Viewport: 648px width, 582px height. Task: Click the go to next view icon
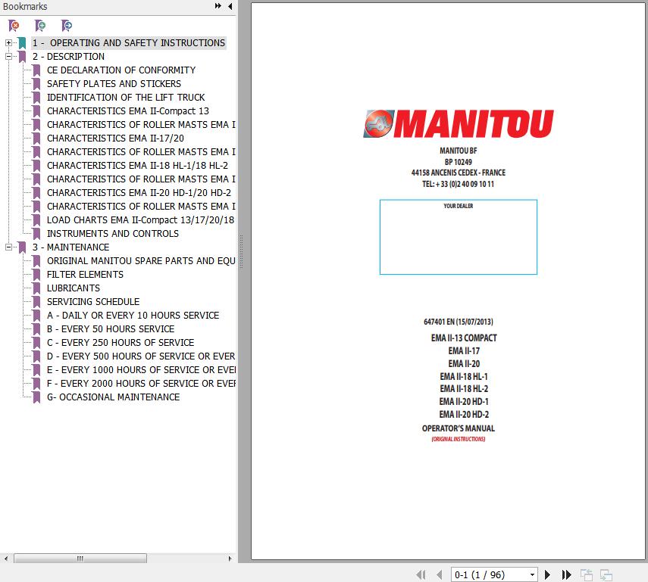(x=606, y=574)
